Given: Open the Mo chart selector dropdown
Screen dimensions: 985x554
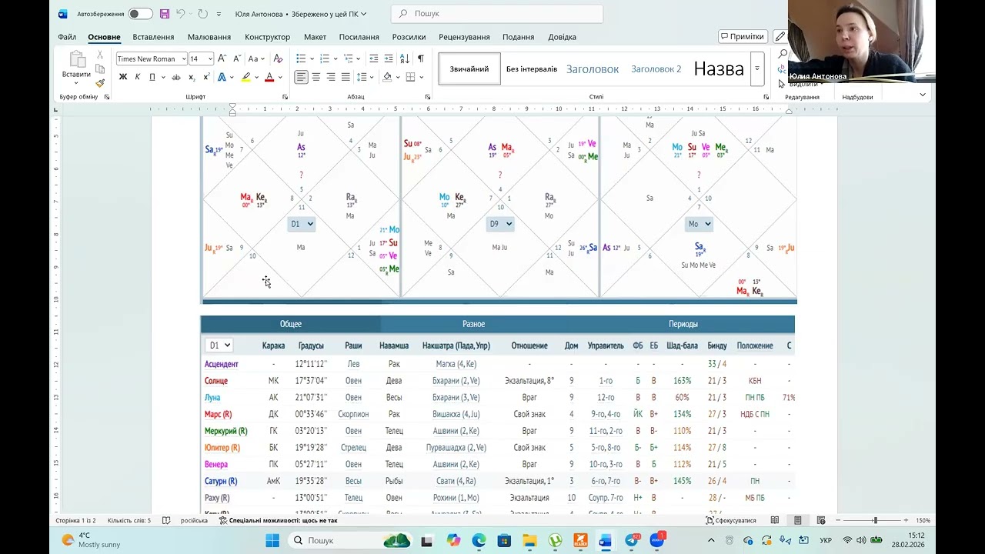Looking at the screenshot, I should tap(699, 224).
